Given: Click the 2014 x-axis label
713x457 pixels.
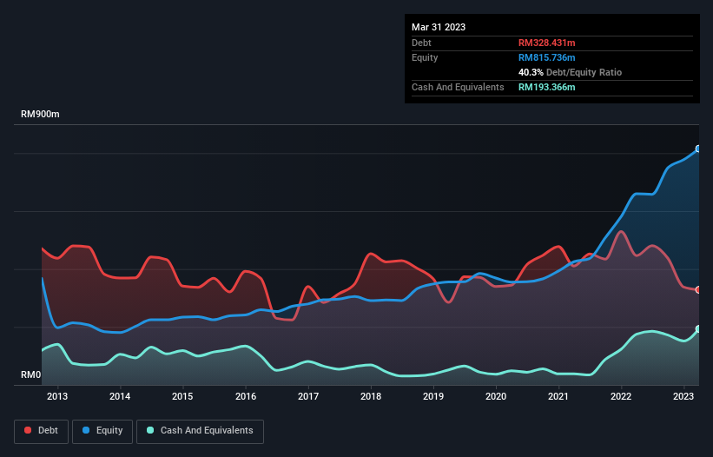Looking at the screenshot, I should (120, 396).
